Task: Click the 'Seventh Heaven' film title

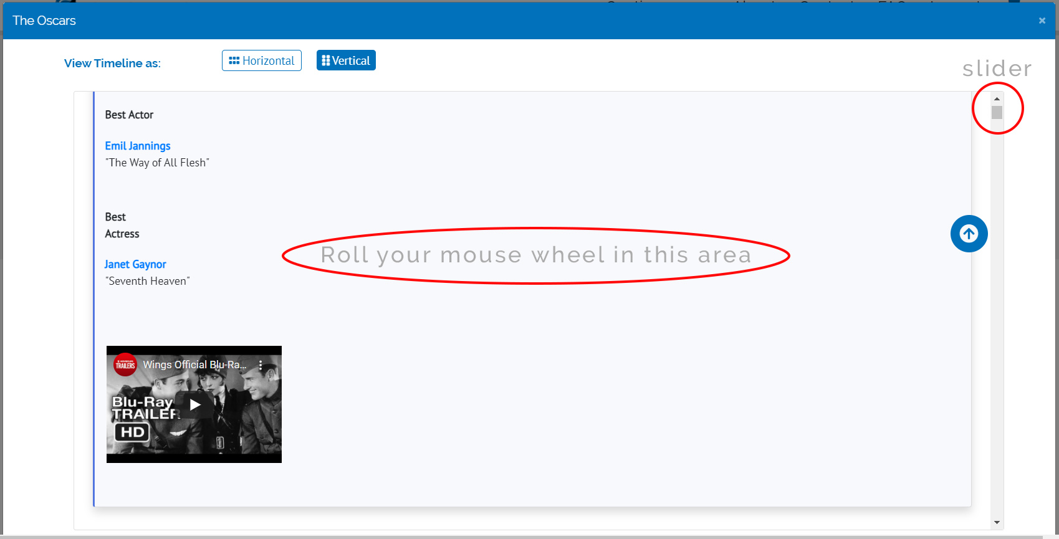Action: [148, 281]
